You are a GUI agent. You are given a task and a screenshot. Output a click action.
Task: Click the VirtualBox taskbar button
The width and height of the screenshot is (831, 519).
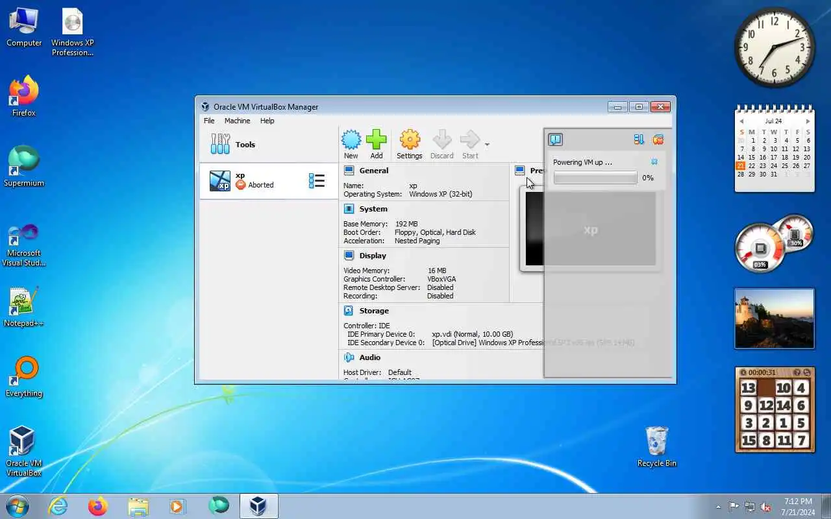click(x=259, y=506)
